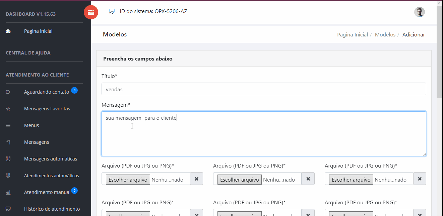Navigate to Modelos breadcrumb link
This screenshot has height=216, width=443.
(385, 35)
